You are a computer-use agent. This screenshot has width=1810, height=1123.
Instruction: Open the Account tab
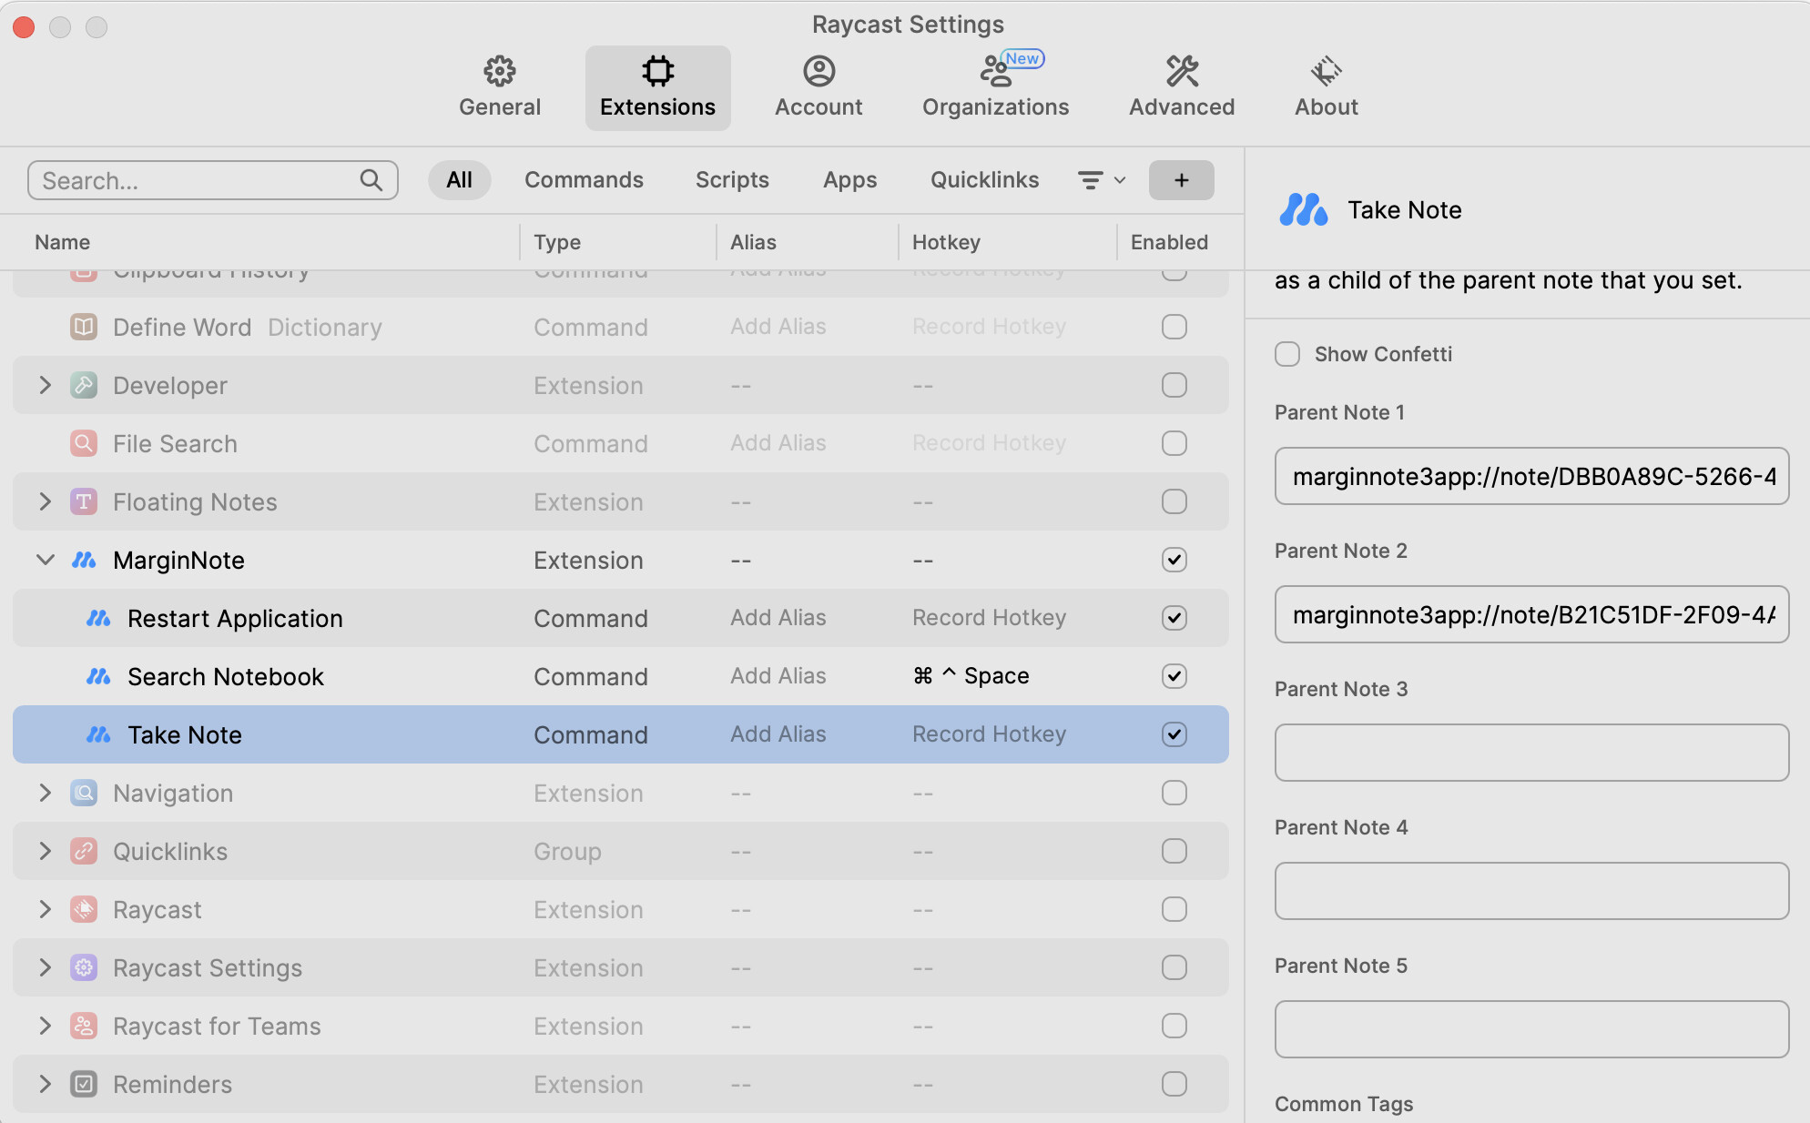pos(819,87)
